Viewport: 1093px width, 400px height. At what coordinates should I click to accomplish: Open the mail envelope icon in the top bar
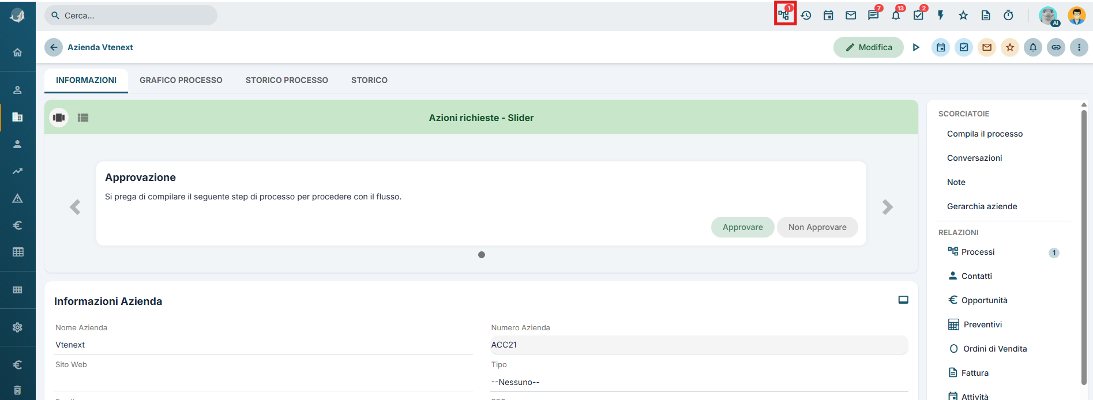(x=851, y=16)
